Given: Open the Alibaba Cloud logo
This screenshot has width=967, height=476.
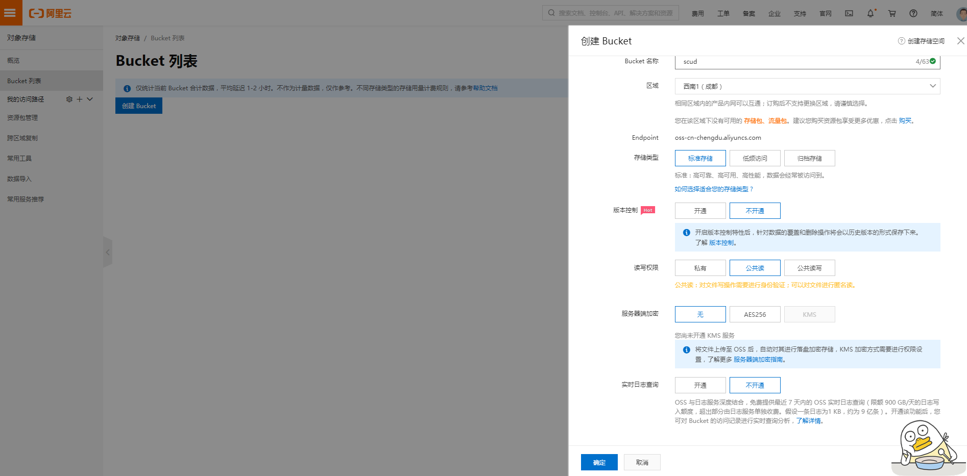Looking at the screenshot, I should (50, 13).
